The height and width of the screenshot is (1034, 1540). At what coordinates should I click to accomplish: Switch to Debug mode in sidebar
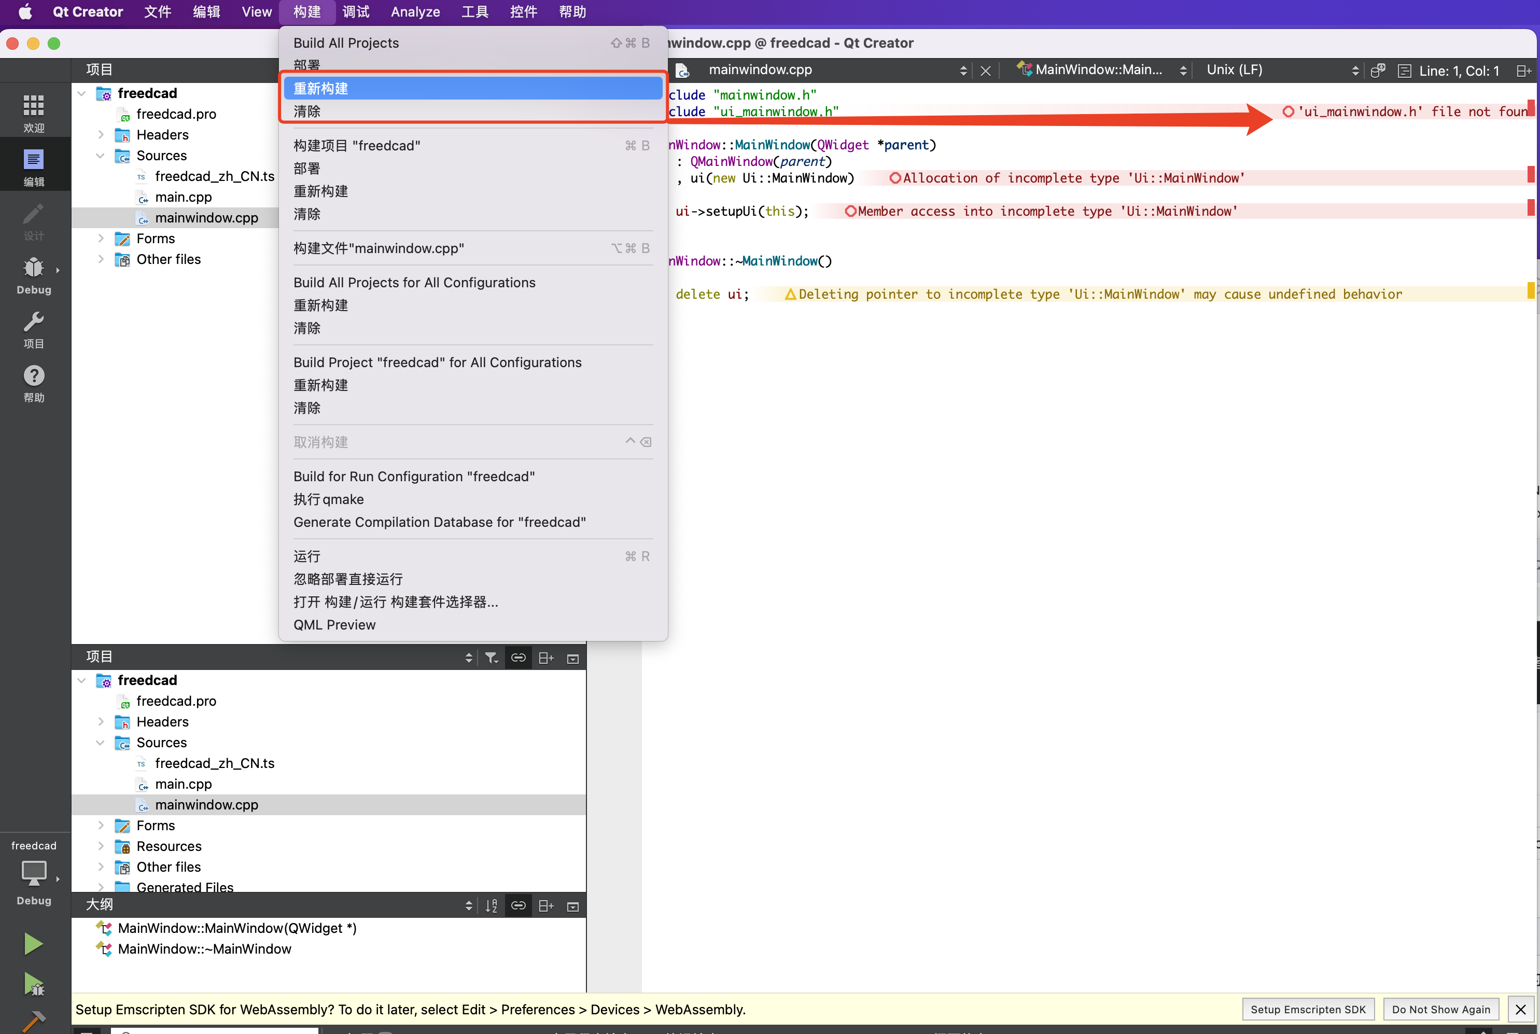point(34,275)
